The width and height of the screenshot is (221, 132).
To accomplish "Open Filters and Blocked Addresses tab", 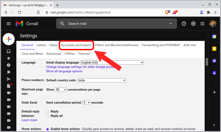I will 117,45.
